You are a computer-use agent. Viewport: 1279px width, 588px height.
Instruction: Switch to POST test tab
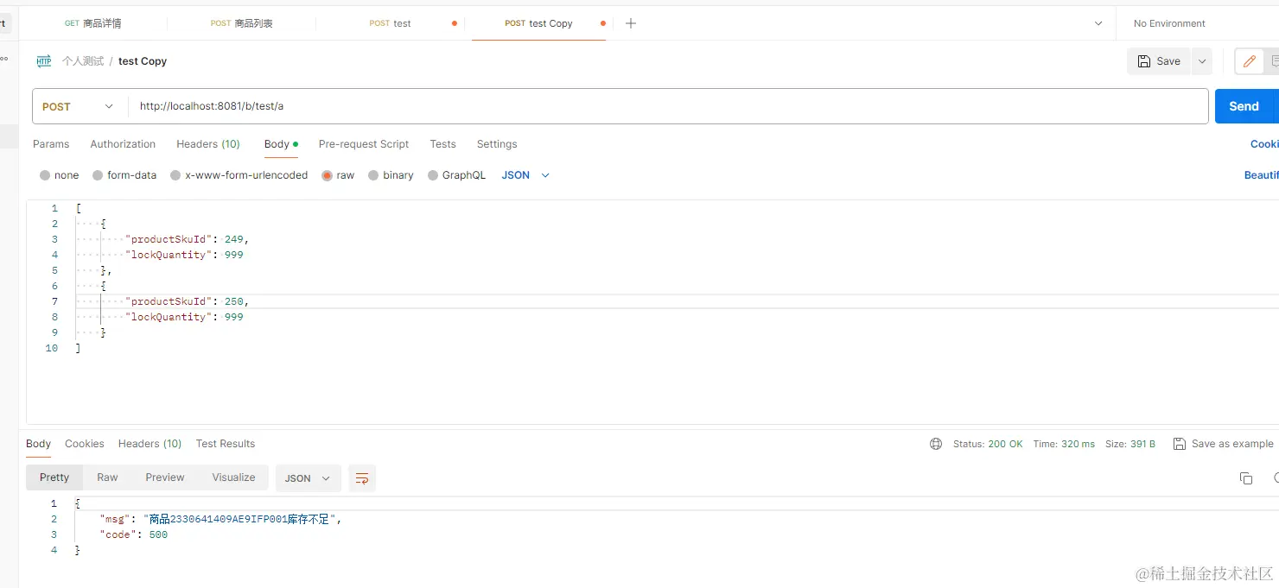pos(390,23)
